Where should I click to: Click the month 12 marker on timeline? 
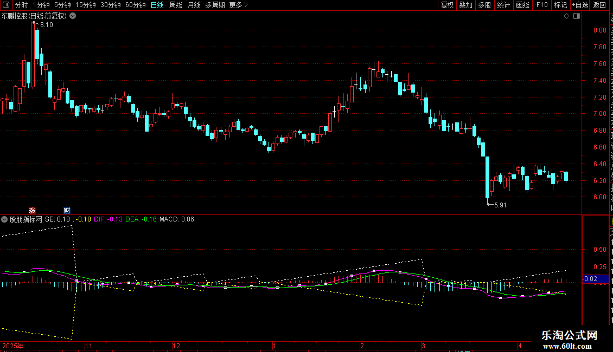176,346
